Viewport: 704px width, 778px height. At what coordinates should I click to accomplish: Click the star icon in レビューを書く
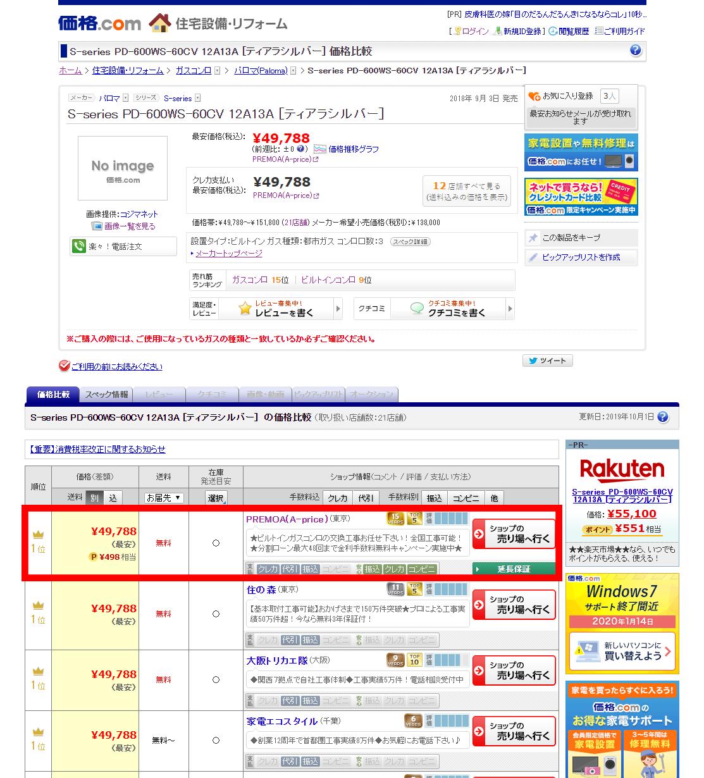245,309
